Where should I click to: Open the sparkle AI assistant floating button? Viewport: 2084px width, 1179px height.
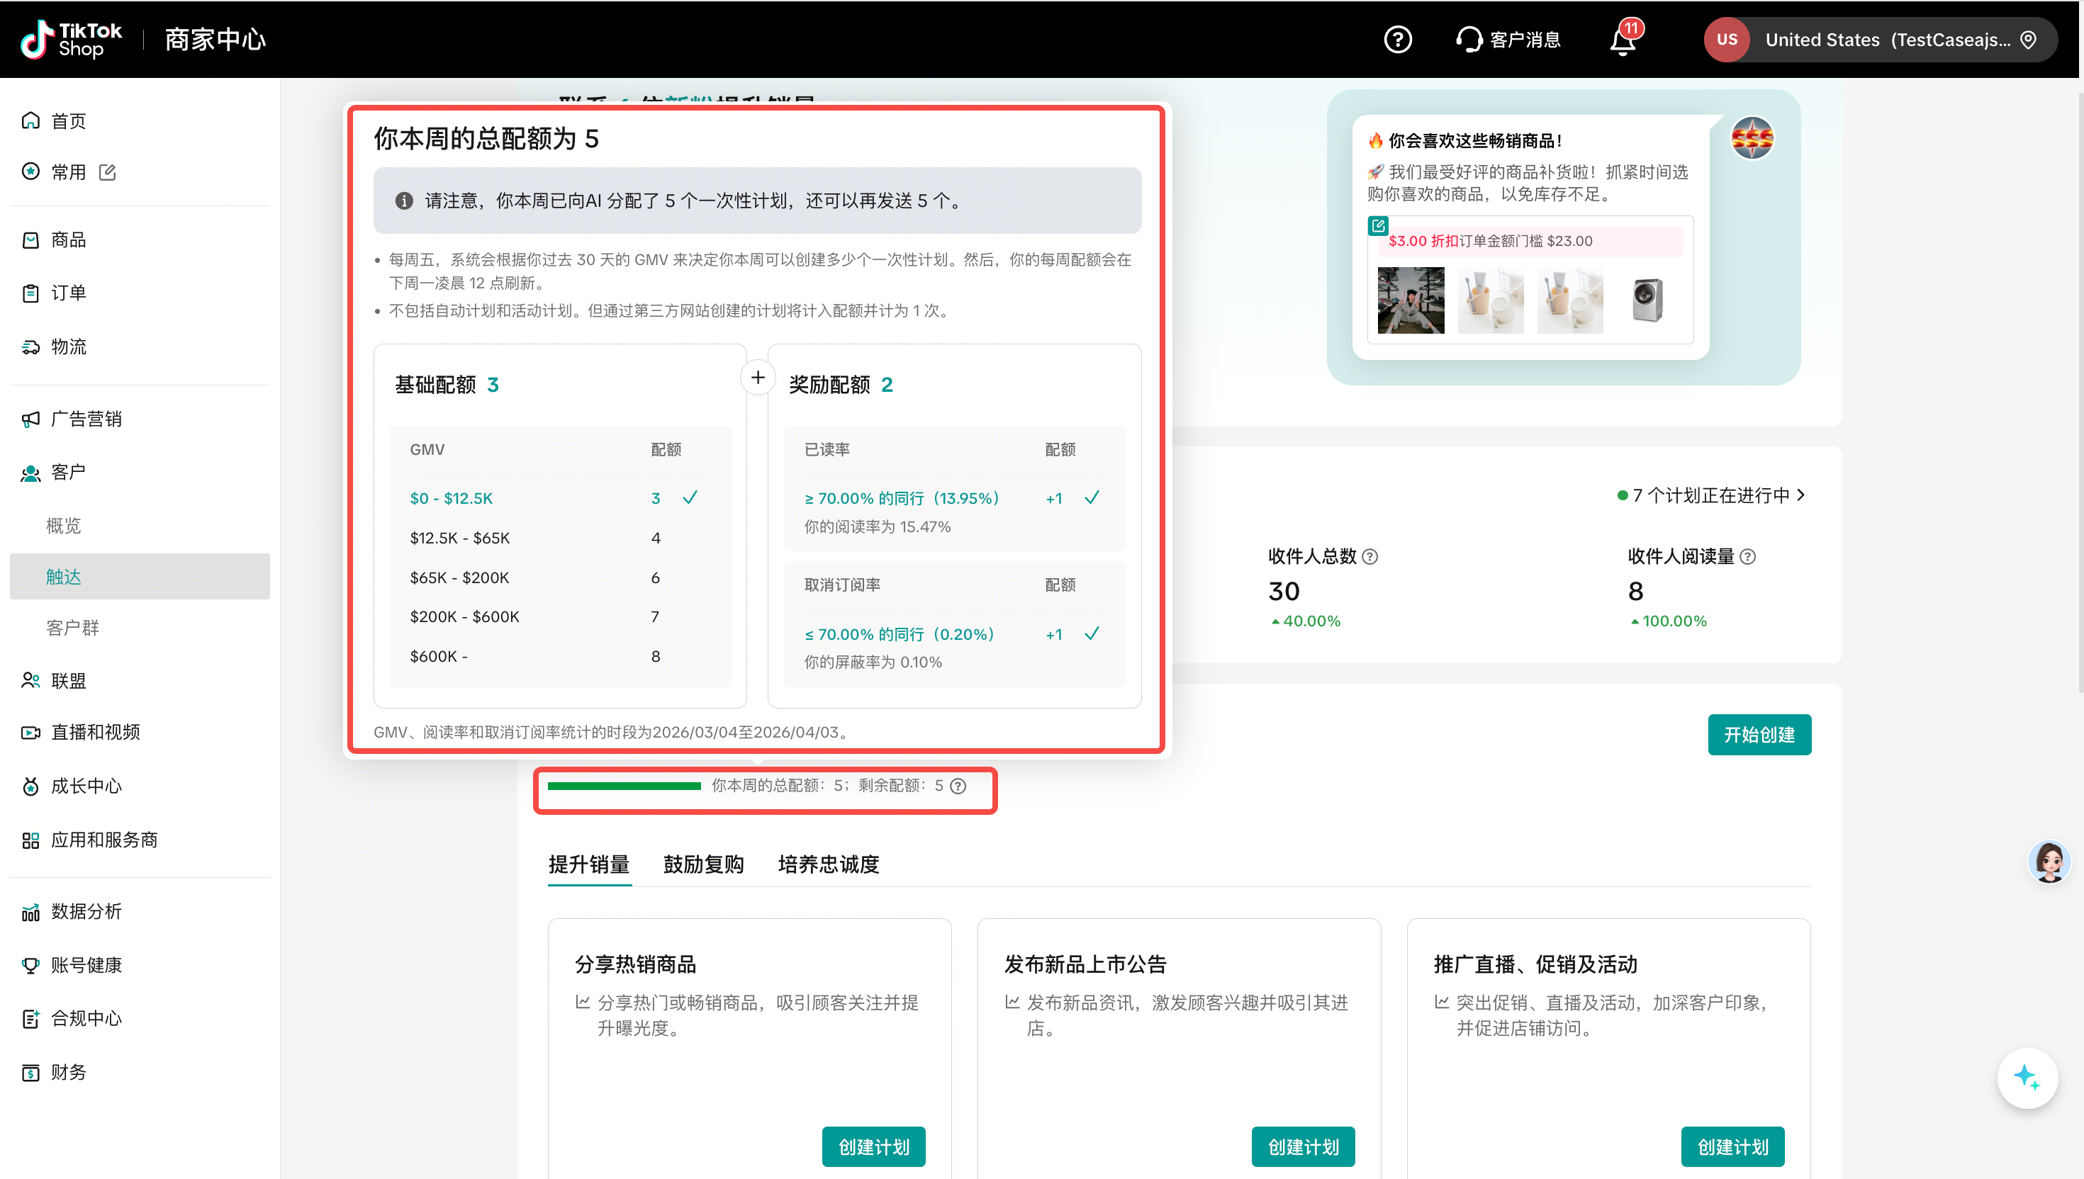[2027, 1077]
